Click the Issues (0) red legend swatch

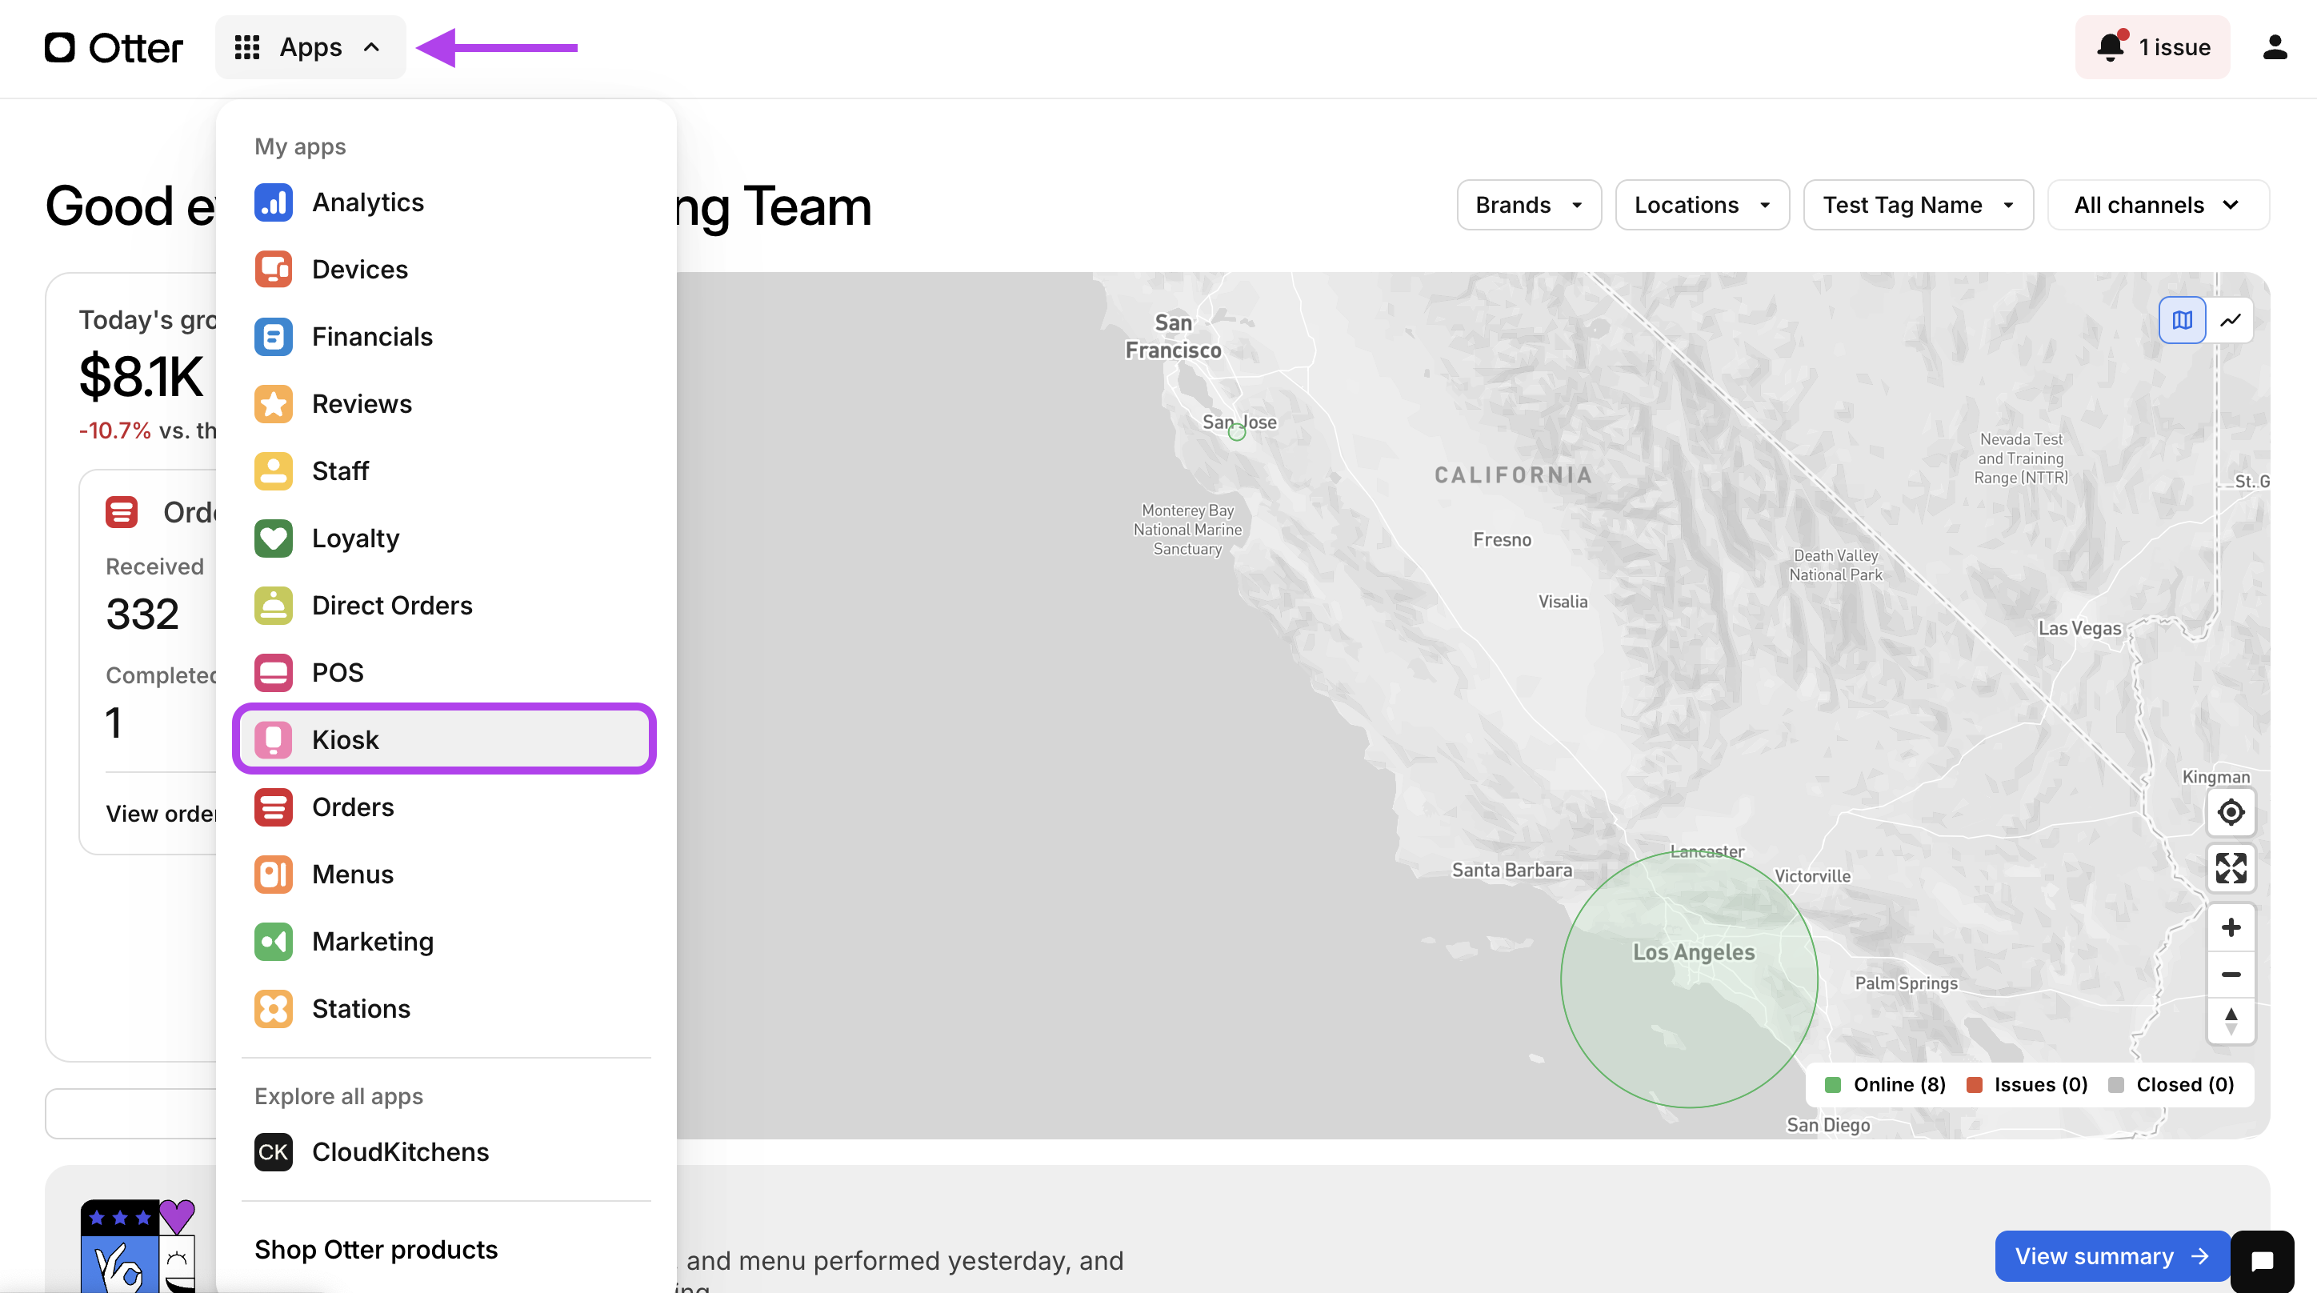click(x=1975, y=1085)
